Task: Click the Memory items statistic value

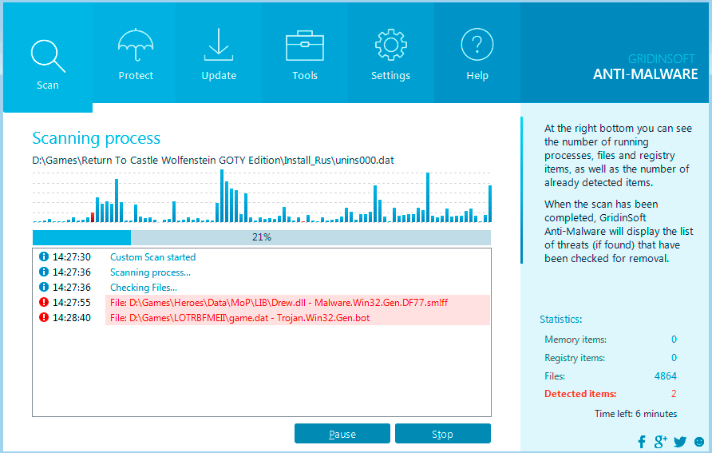Action: (674, 340)
